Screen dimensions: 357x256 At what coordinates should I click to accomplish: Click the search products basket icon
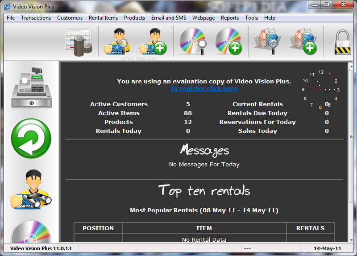(268, 41)
